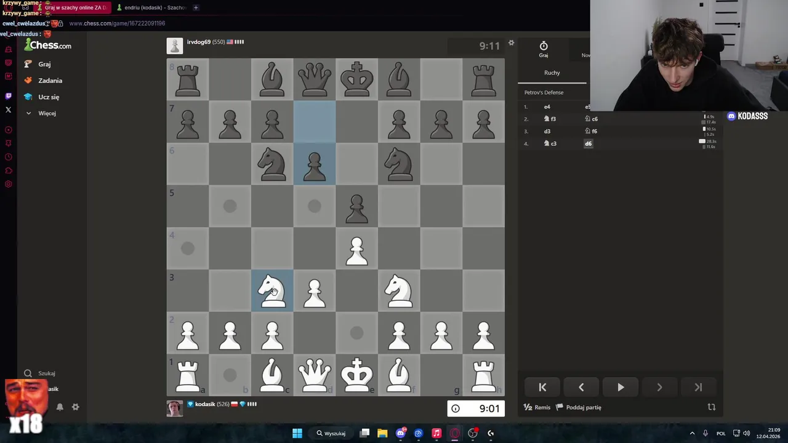The image size is (788, 443).
Task: Select move d3 in move list
Action: pyautogui.click(x=547, y=131)
